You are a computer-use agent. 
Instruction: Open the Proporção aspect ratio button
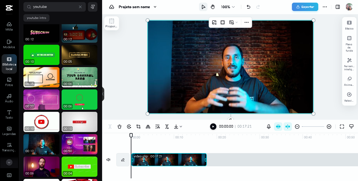112,23
